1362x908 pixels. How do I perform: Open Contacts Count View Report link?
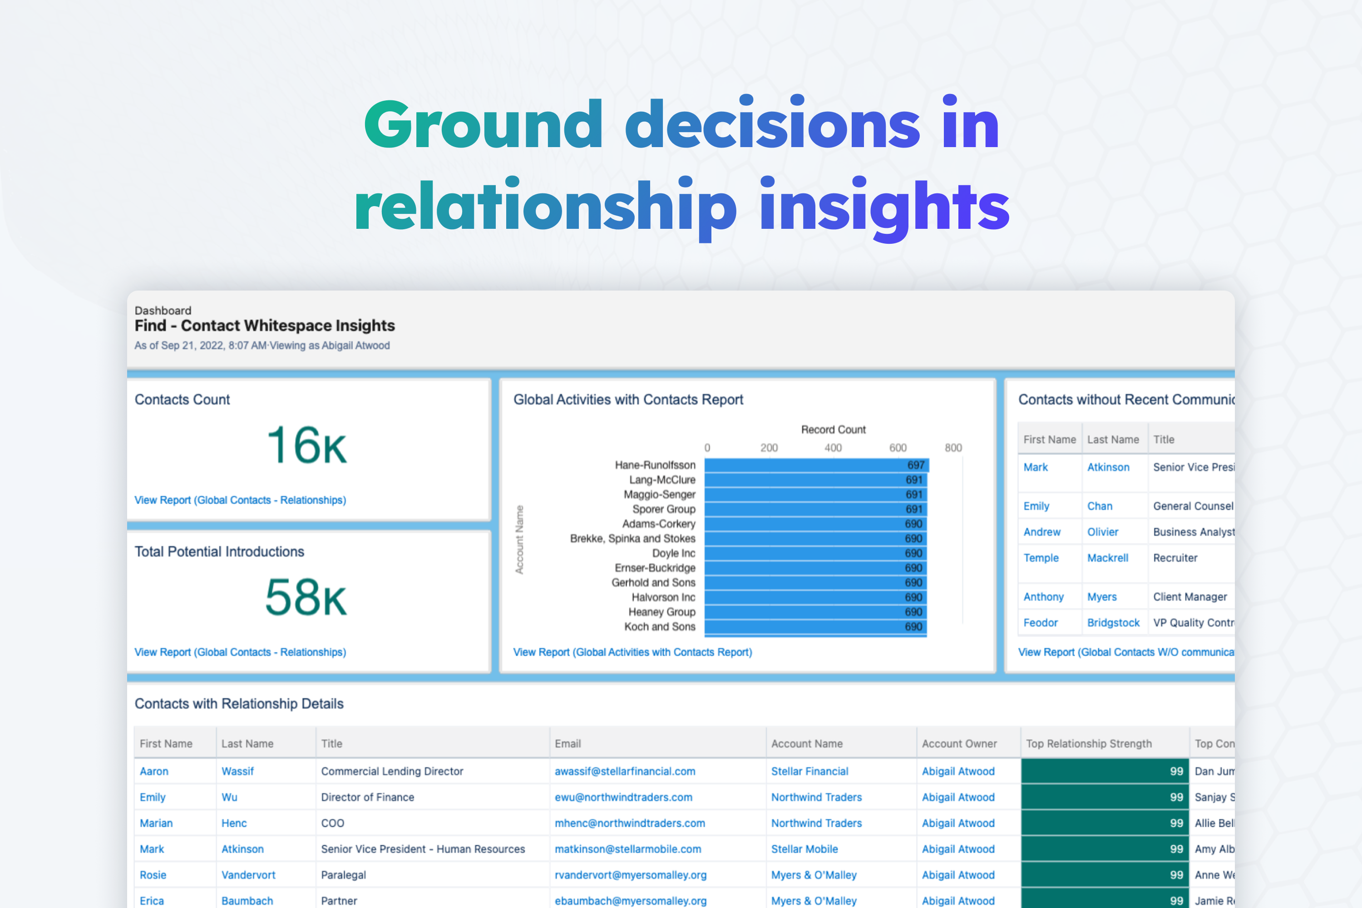[x=240, y=500]
